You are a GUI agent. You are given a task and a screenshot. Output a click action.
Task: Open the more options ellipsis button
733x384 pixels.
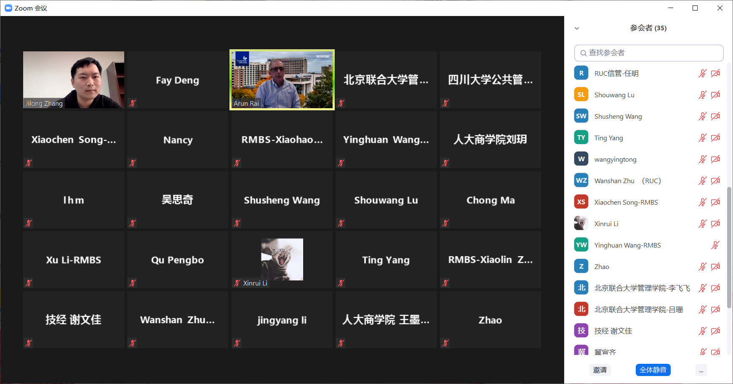point(701,370)
